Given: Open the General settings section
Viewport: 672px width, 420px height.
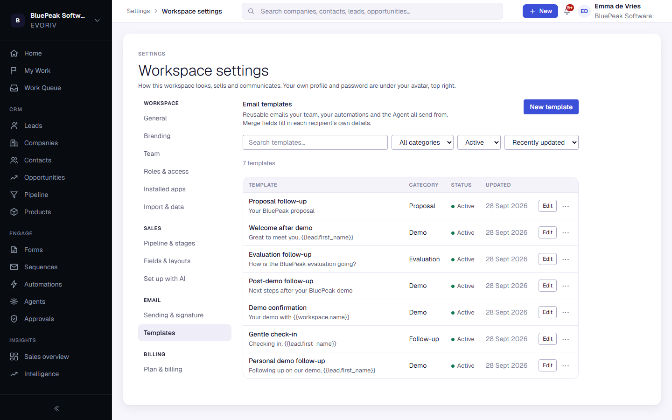Looking at the screenshot, I should click(x=185, y=118).
